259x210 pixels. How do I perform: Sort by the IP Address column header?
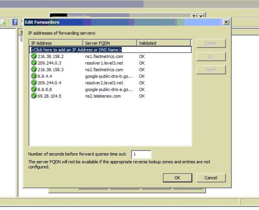point(56,43)
